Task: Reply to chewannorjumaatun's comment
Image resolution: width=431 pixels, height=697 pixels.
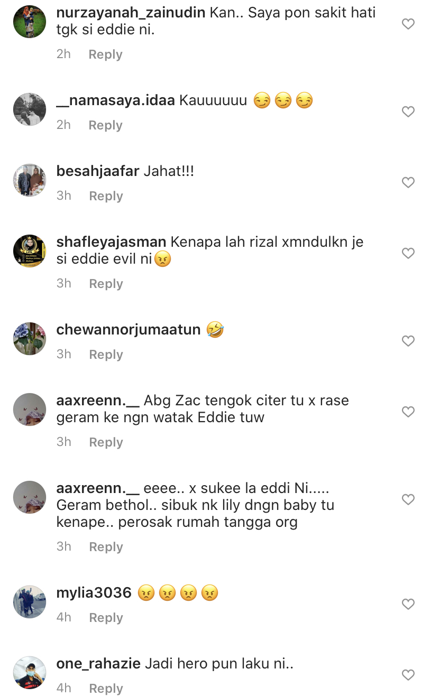Action: coord(106,355)
